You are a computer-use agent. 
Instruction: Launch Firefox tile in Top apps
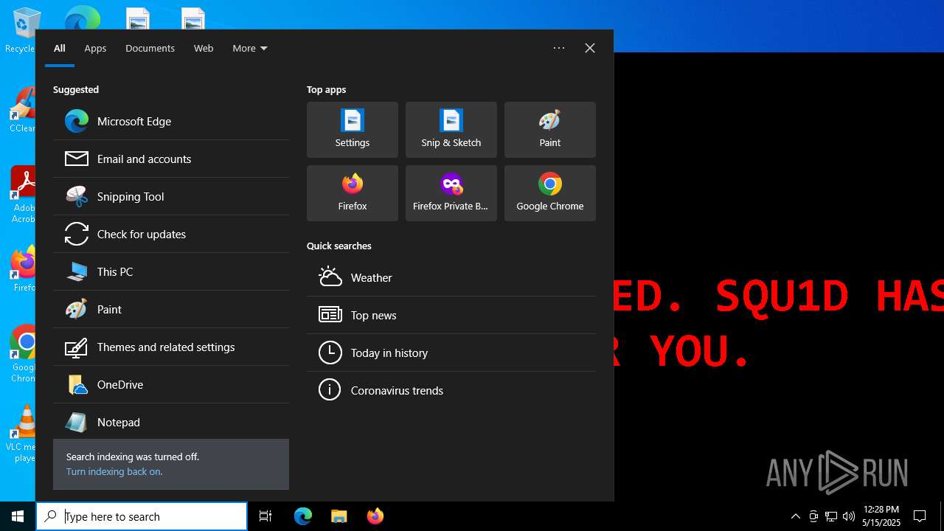[x=353, y=193]
